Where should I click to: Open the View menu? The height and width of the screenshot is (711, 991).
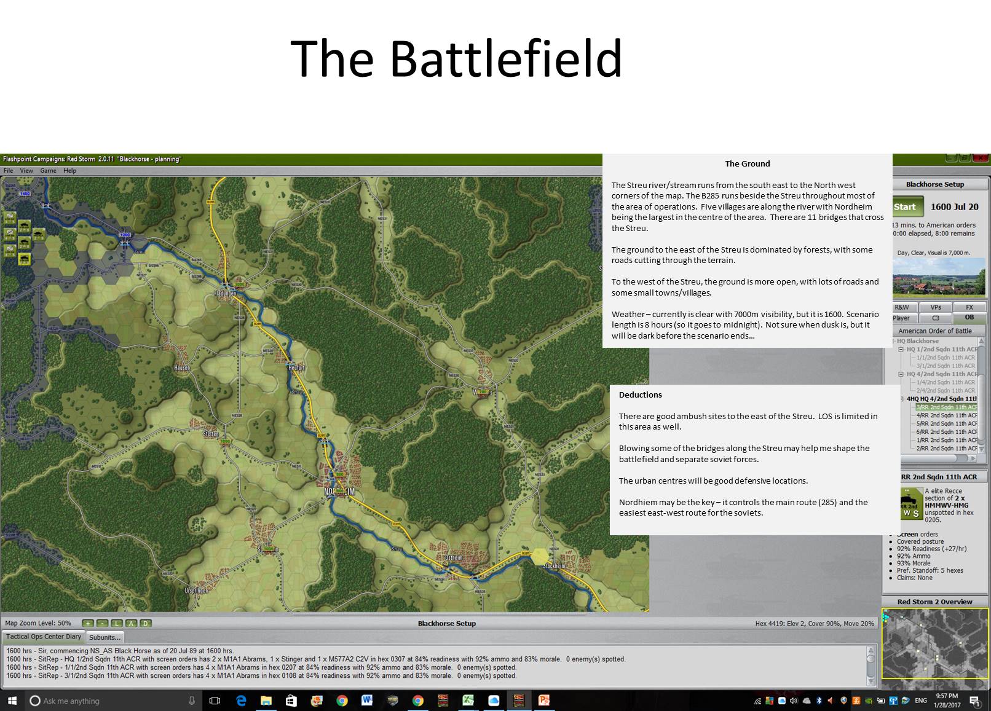pyautogui.click(x=26, y=171)
